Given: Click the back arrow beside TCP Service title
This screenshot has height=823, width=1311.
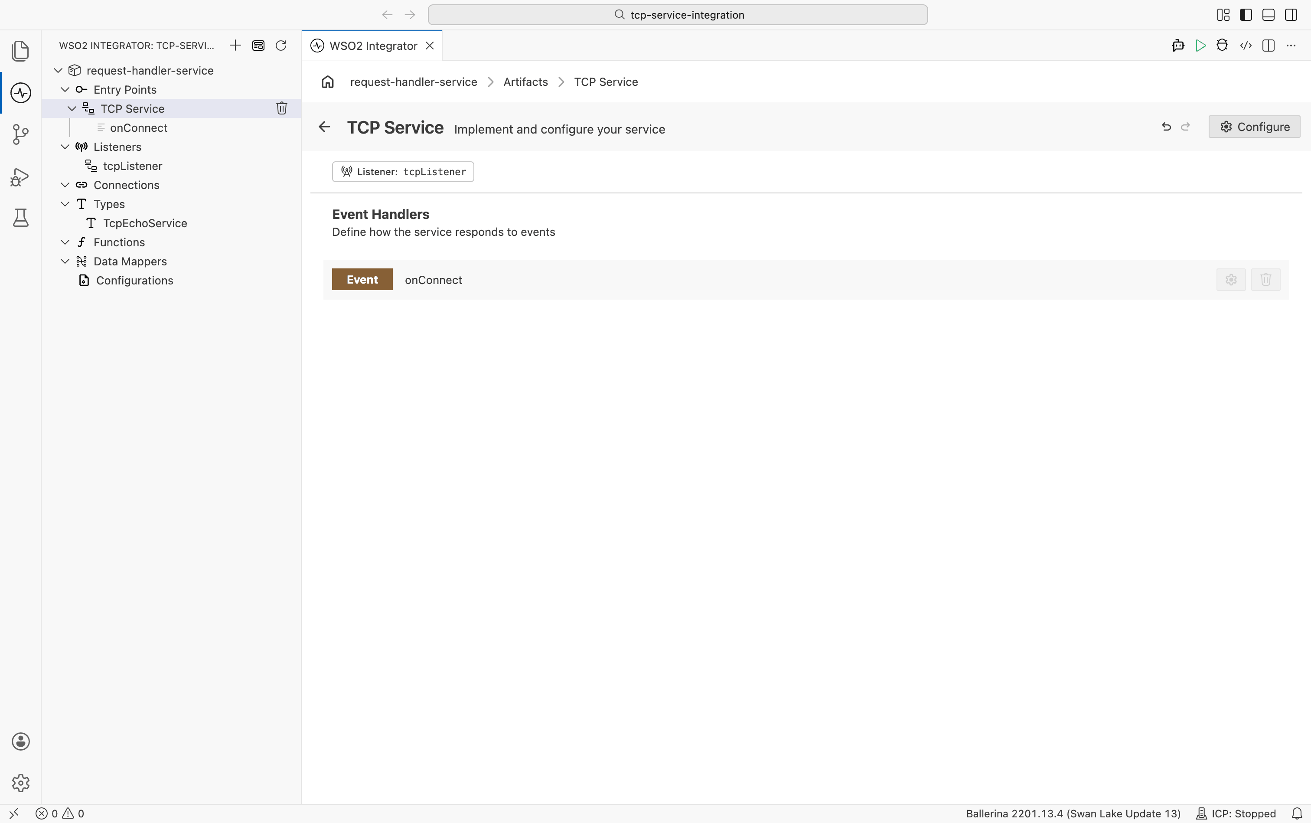Looking at the screenshot, I should pyautogui.click(x=324, y=127).
